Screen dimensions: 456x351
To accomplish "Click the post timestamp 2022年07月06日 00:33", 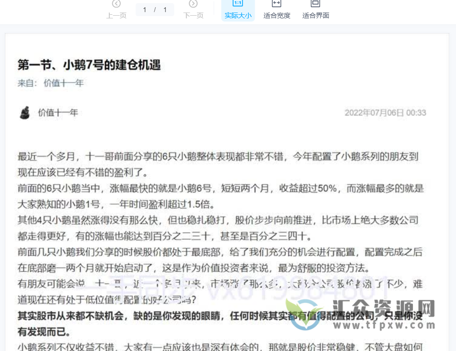I will [x=385, y=113].
